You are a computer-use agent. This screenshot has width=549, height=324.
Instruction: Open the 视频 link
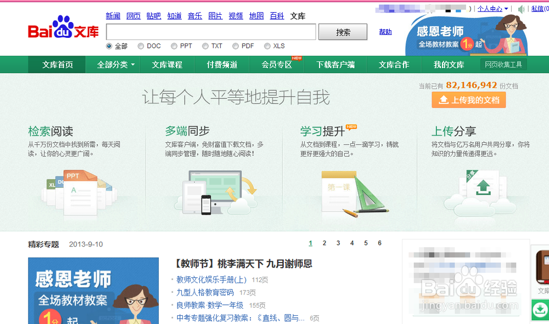(x=236, y=16)
